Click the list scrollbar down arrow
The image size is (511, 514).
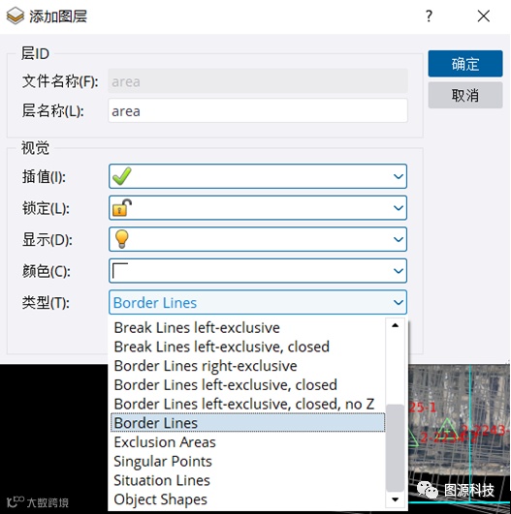click(x=395, y=499)
